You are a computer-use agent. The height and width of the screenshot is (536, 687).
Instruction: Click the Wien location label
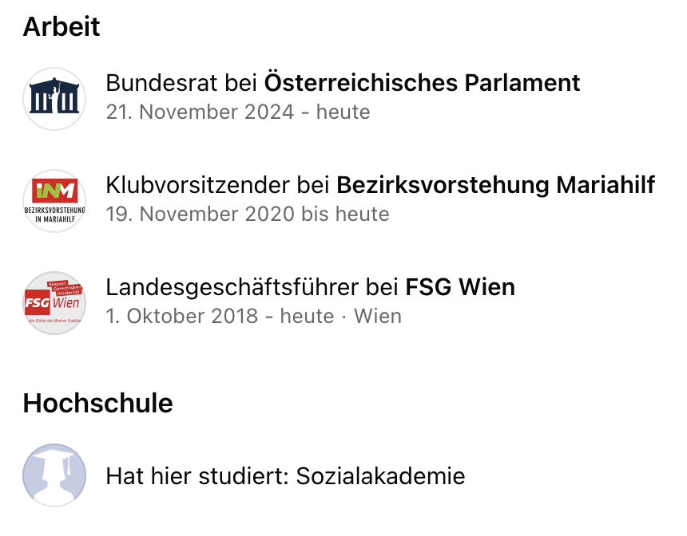378,317
